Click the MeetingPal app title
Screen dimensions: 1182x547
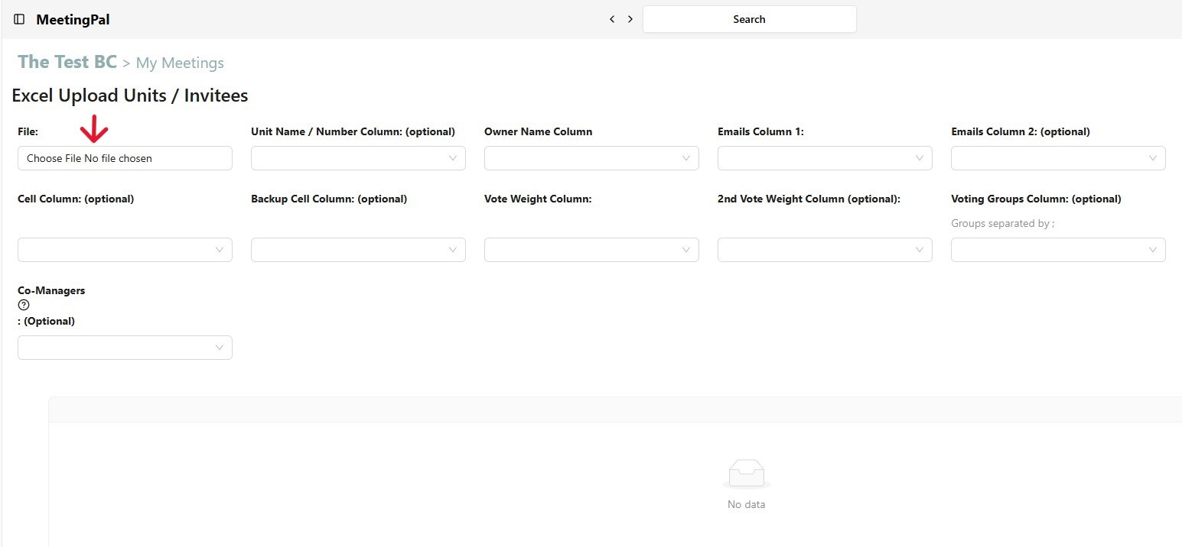pyautogui.click(x=73, y=19)
